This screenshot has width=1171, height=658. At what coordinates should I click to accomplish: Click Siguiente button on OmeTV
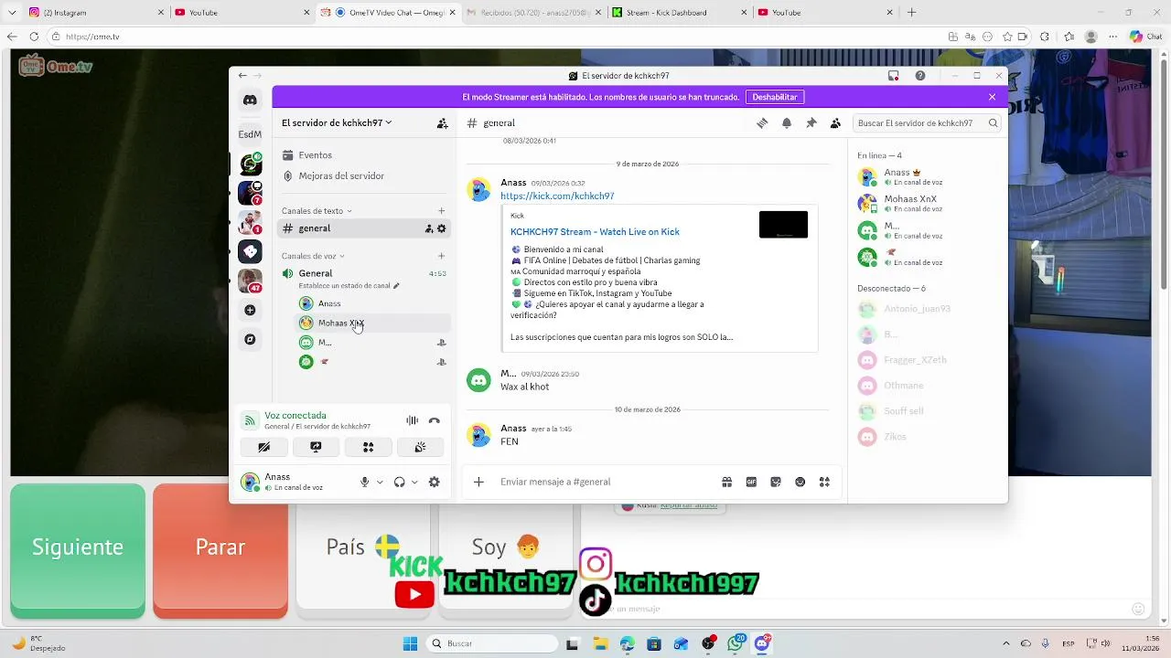[78, 547]
